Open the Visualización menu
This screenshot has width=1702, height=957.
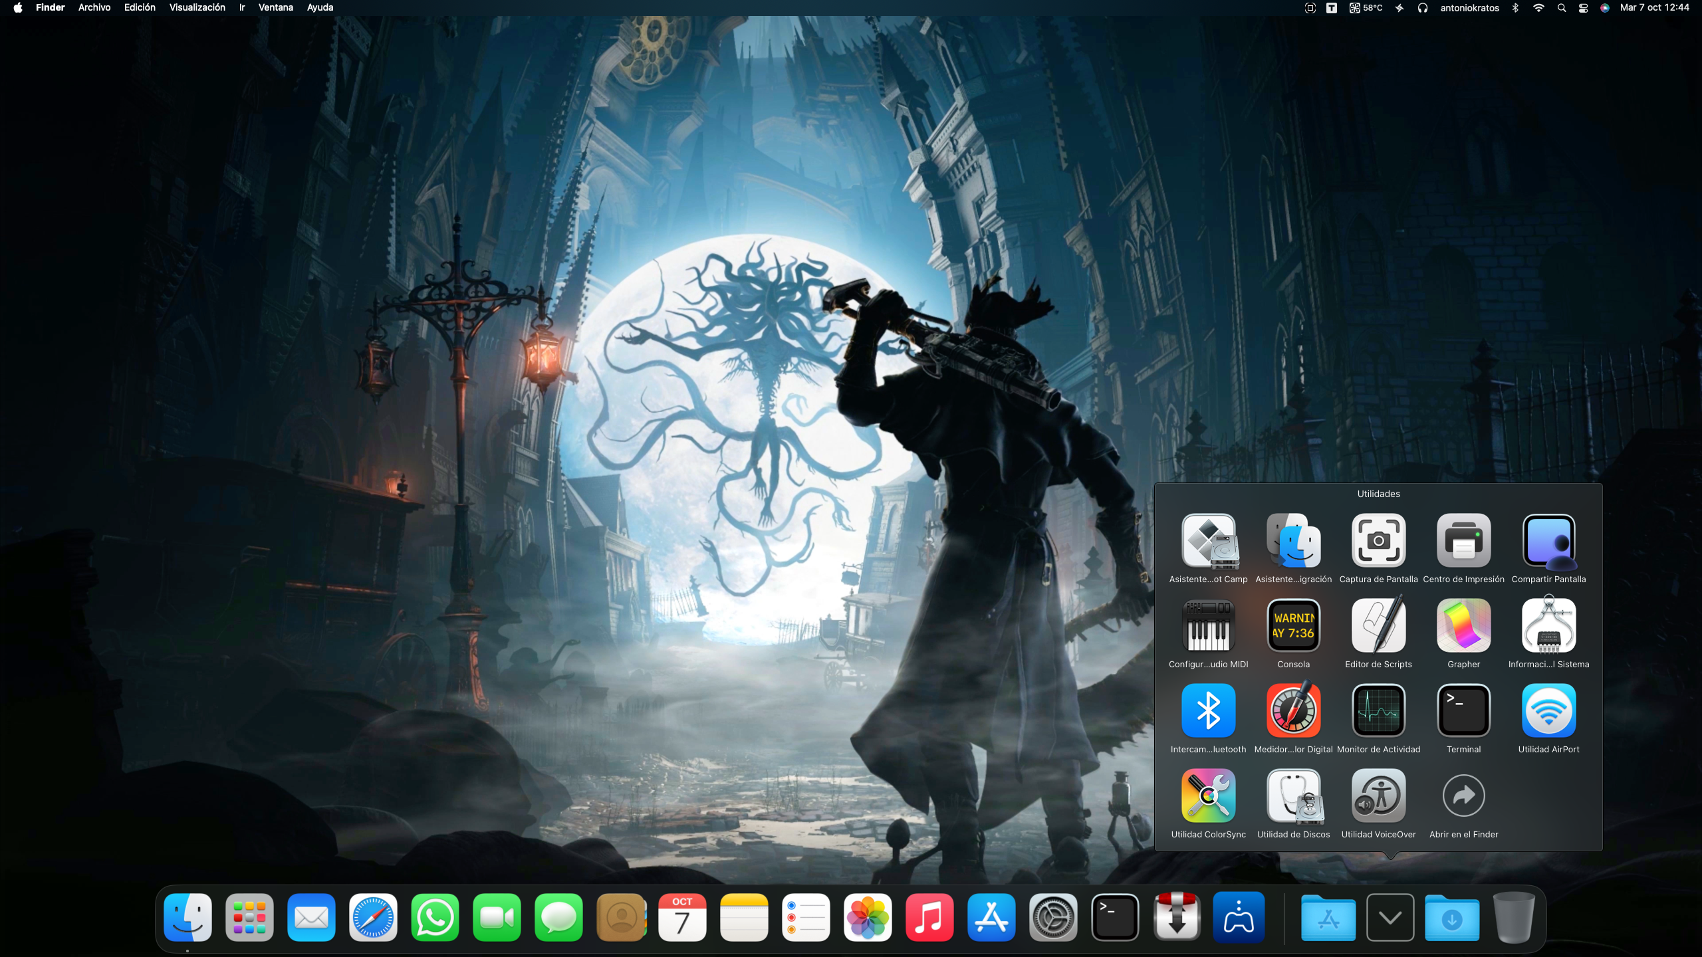[x=197, y=8]
